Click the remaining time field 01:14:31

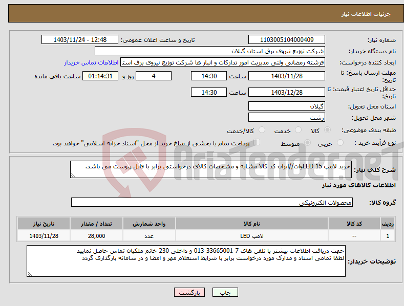click(100, 76)
